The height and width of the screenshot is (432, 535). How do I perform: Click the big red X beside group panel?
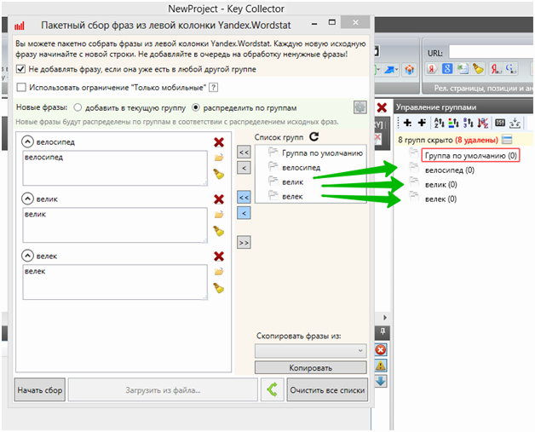(382, 108)
